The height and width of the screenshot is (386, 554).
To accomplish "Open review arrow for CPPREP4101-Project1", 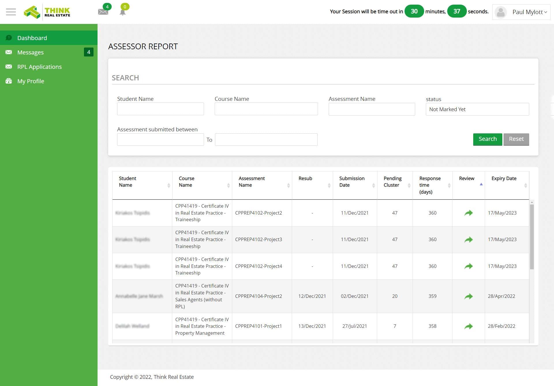I will click(469, 326).
